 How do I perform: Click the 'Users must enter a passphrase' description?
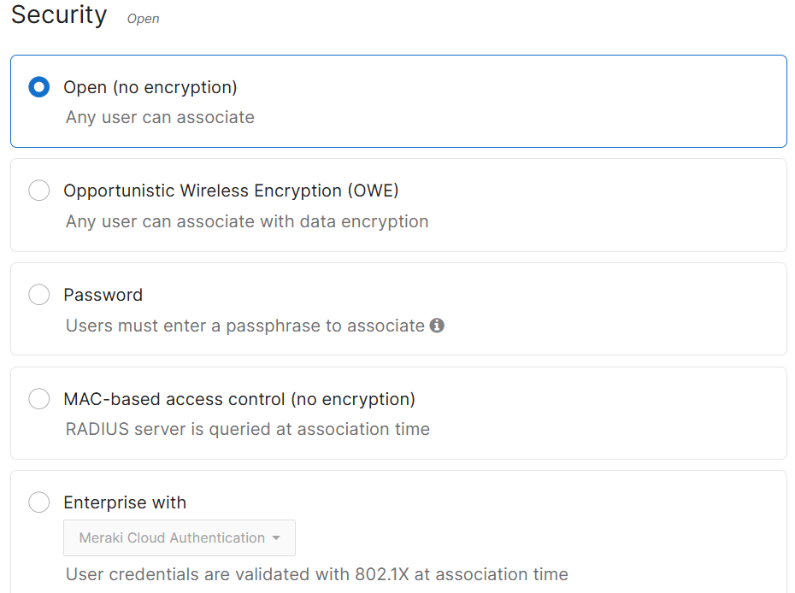[x=245, y=326]
